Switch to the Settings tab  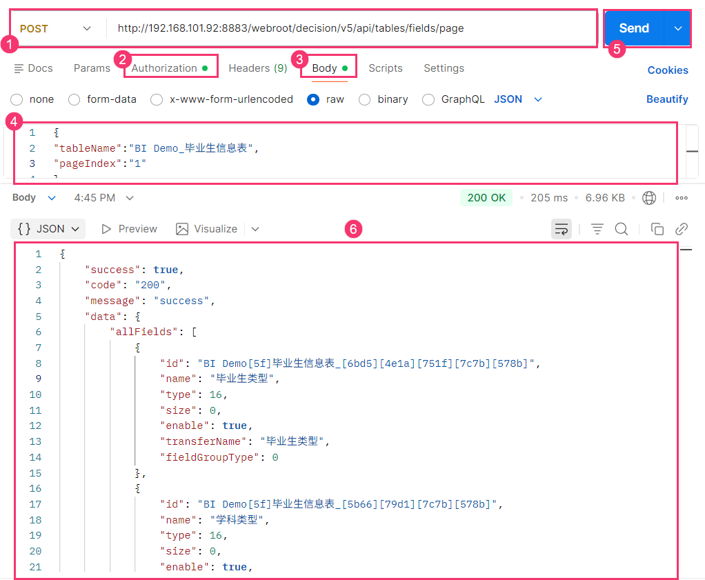coord(444,68)
